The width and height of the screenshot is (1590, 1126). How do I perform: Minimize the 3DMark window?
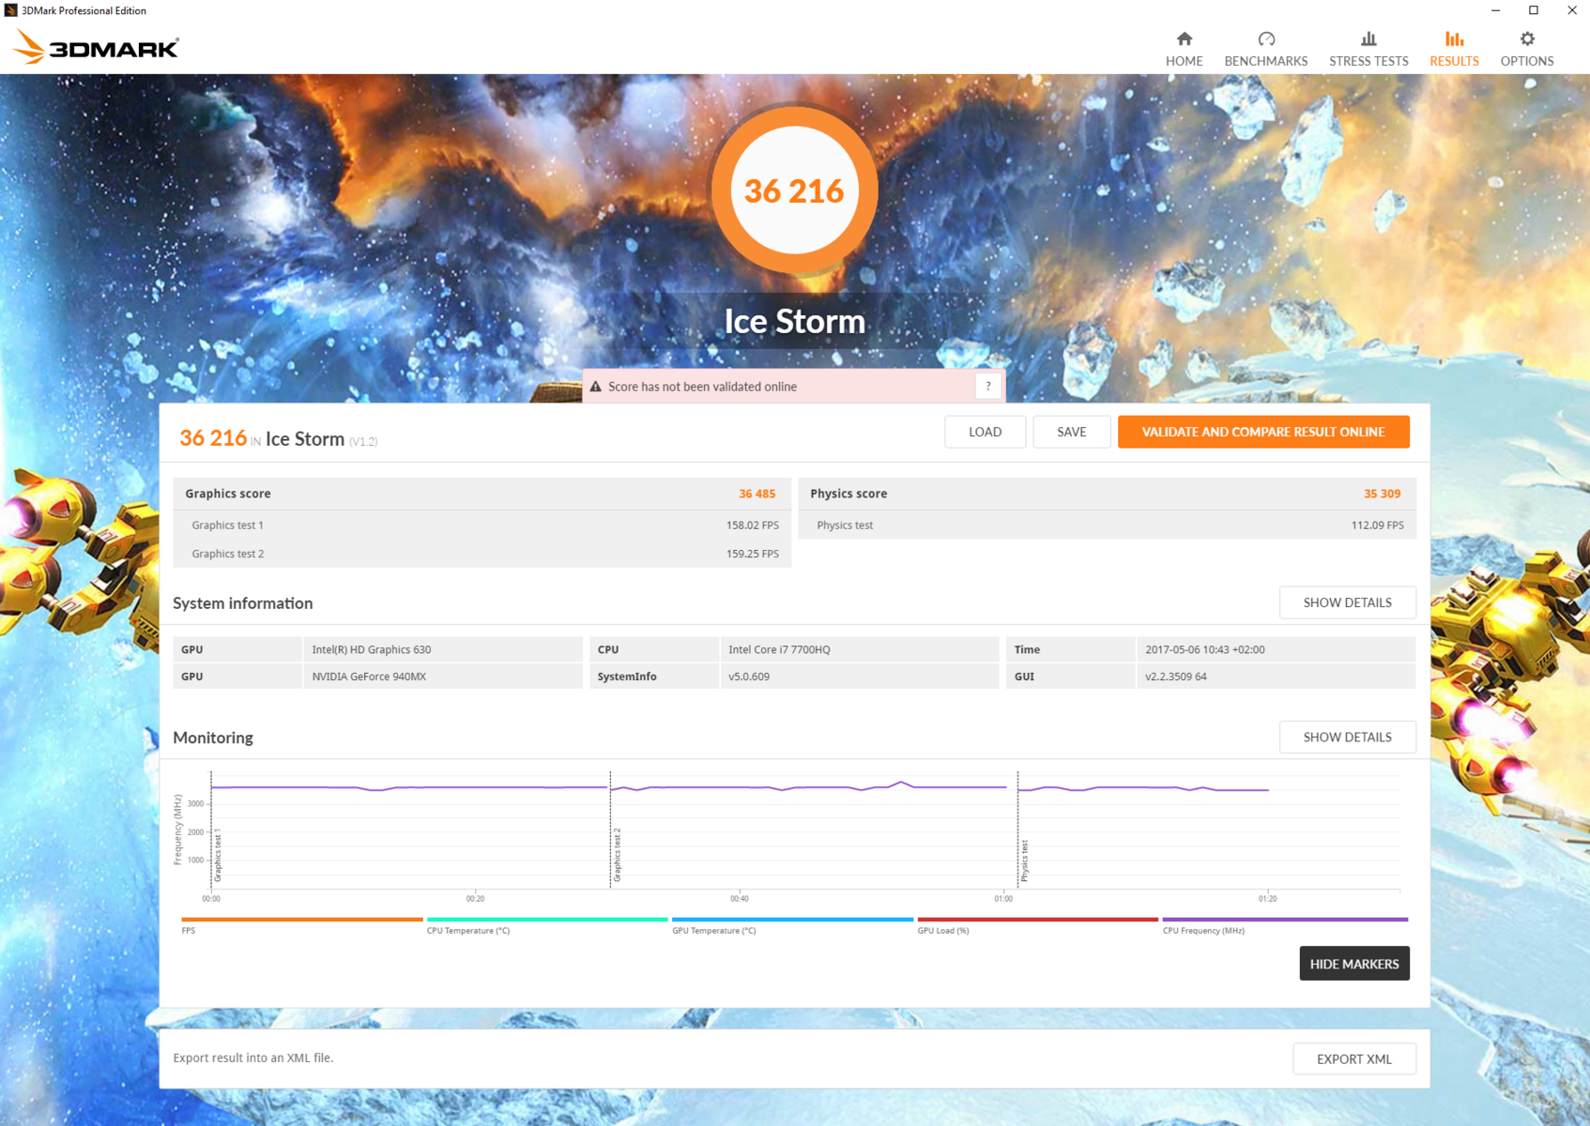click(1495, 10)
